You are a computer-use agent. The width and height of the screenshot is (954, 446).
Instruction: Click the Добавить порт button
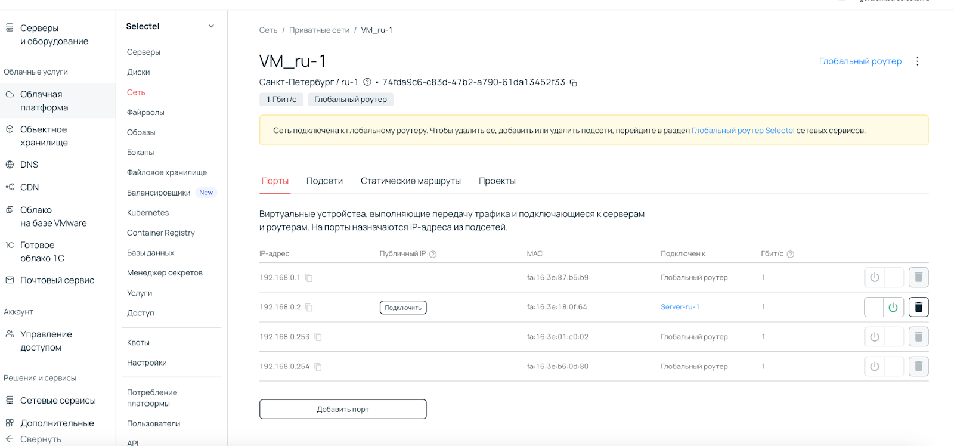343,409
